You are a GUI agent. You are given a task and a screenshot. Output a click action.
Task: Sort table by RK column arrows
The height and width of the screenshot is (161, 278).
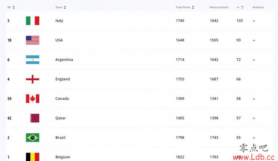point(14,7)
